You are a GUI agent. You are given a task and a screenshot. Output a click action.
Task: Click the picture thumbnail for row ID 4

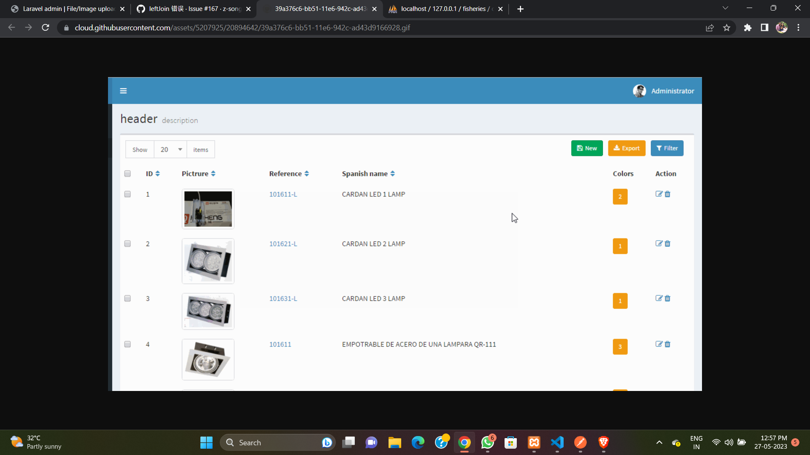[x=208, y=359]
